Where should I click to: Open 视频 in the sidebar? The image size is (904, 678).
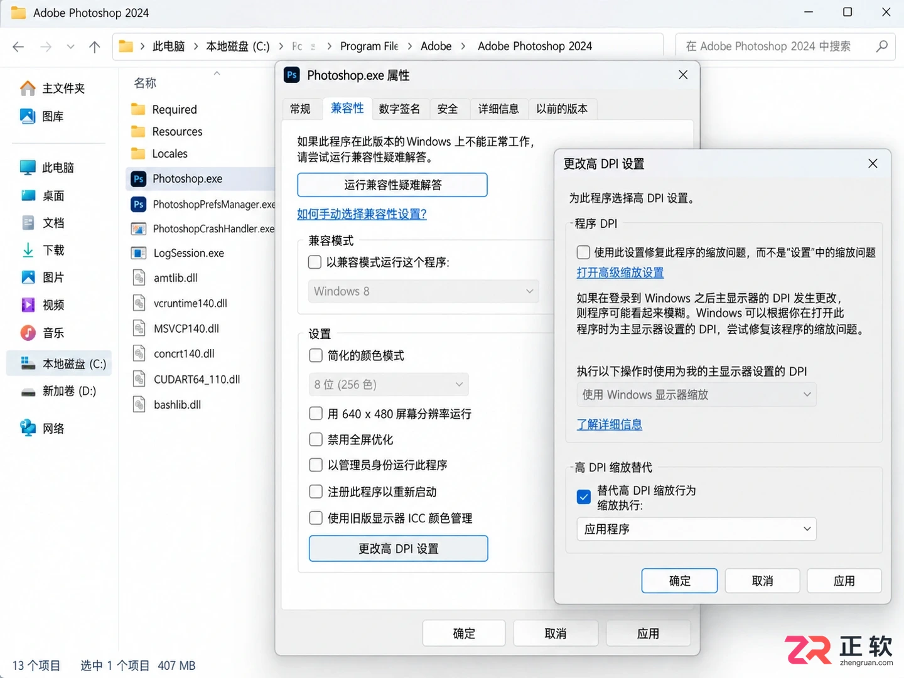point(43,305)
